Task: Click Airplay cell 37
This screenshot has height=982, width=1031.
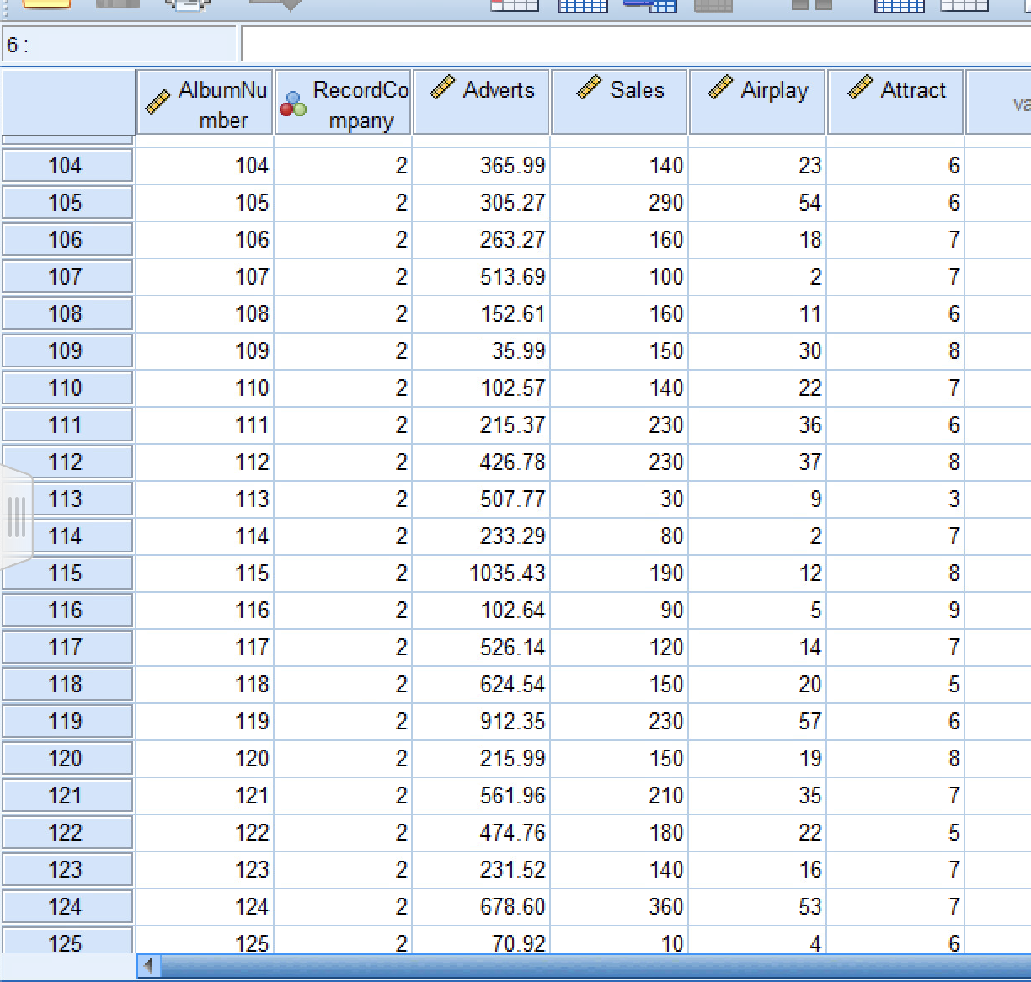Action: (x=757, y=462)
